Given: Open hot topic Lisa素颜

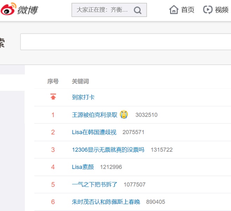Looking at the screenshot, I should (83, 167).
